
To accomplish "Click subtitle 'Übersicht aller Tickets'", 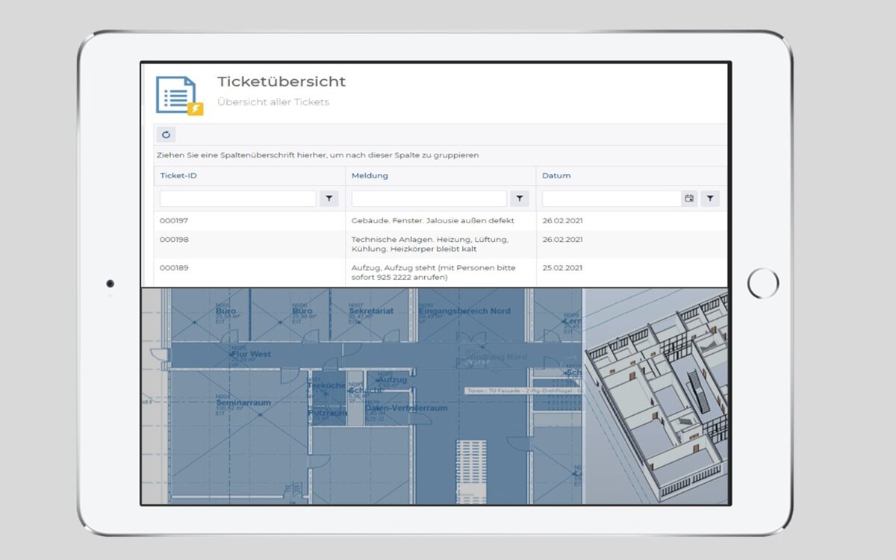I will (273, 102).
